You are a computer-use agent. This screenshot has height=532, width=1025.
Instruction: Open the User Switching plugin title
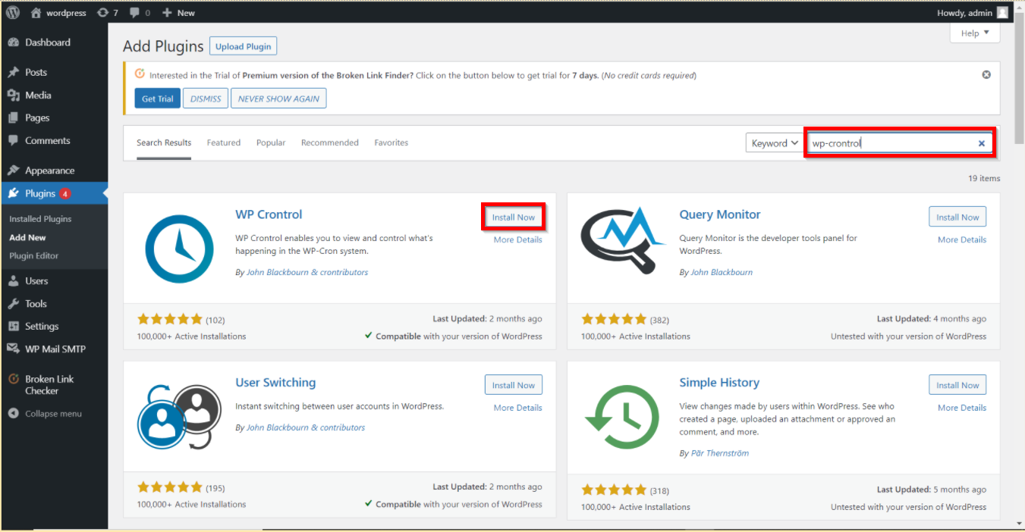pyautogui.click(x=275, y=383)
